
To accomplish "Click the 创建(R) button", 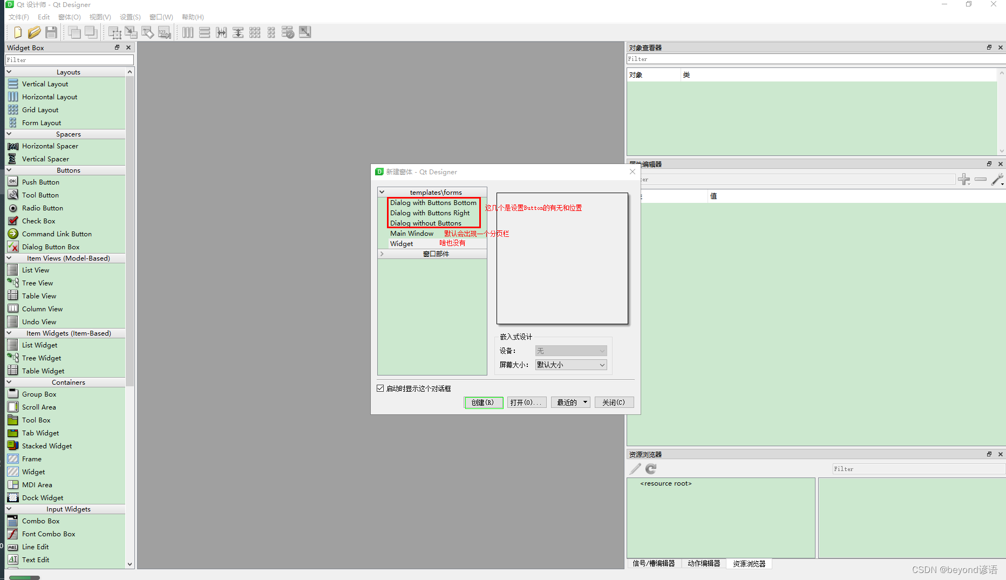I will click(x=483, y=402).
